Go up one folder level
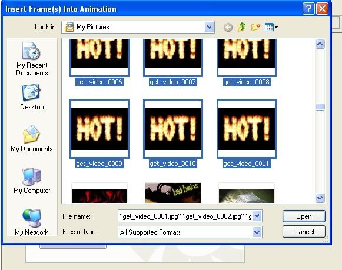The width and height of the screenshot is (342, 270). 242,27
